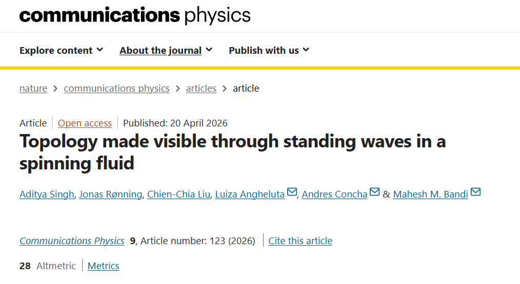520x284 pixels.
Task: Open author Aditya Singh's details
Action: pos(47,194)
